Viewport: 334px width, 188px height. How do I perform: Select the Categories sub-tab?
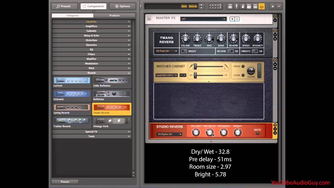pyautogui.click(x=72, y=15)
